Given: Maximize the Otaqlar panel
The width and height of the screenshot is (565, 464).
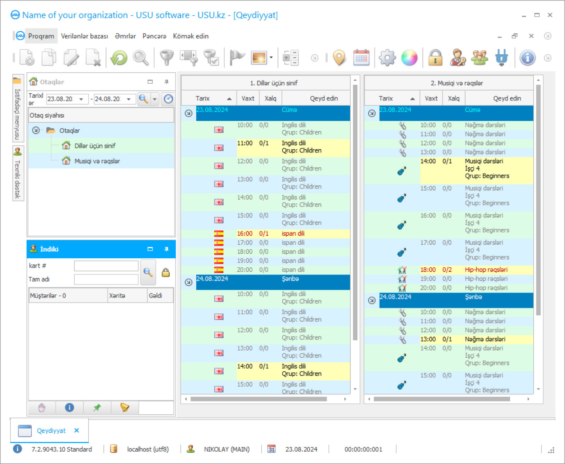Looking at the screenshot, I should click(x=150, y=82).
